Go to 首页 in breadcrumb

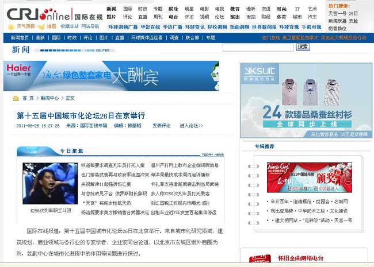tap(28, 98)
